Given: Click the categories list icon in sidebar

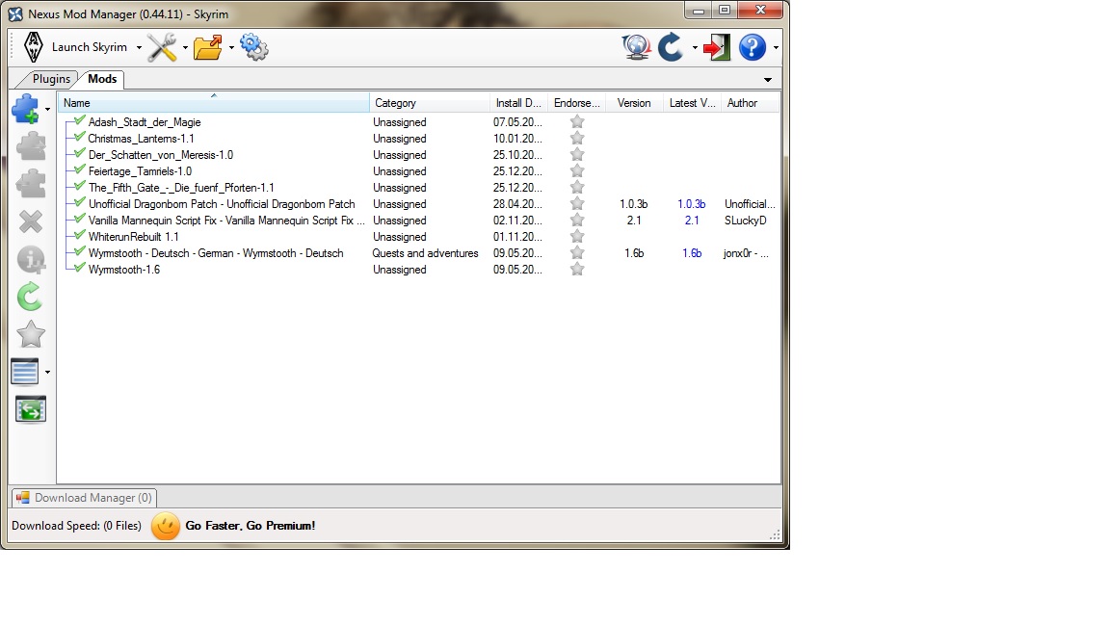Looking at the screenshot, I should point(25,372).
